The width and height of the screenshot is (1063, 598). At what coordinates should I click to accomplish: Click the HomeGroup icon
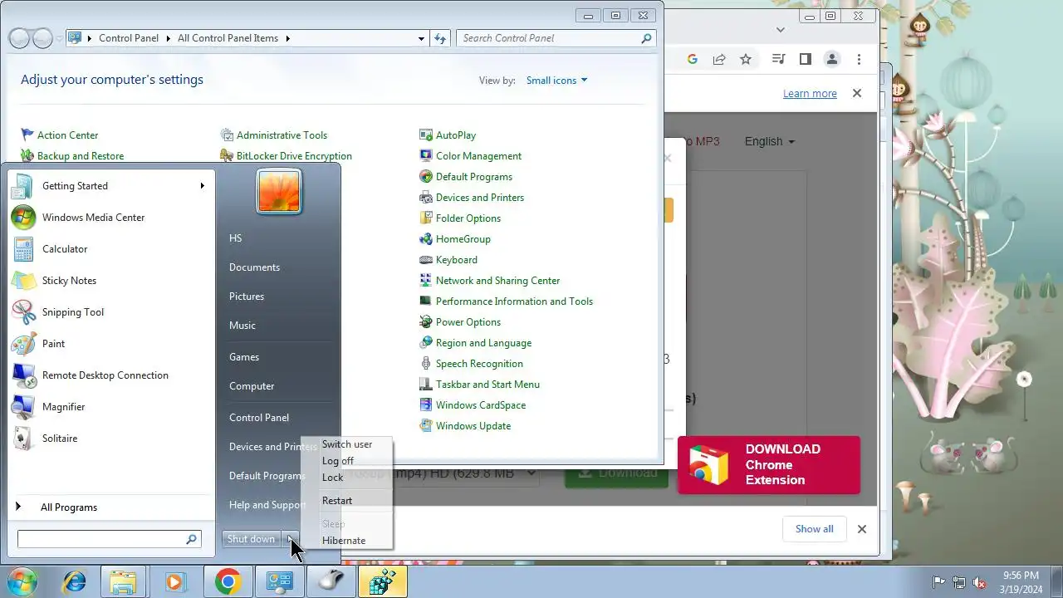(426, 239)
